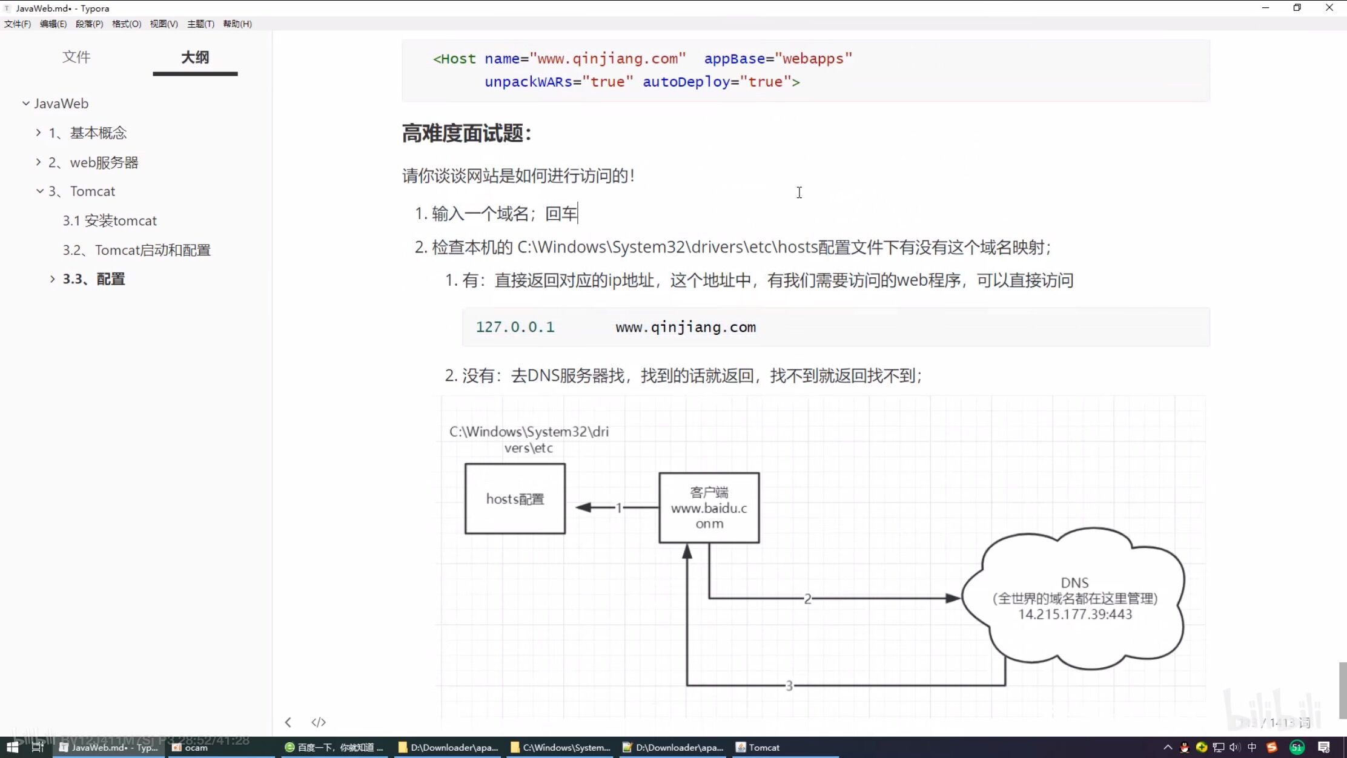Click Sogou input method tray icon
This screenshot has height=758, width=1347.
[1272, 747]
